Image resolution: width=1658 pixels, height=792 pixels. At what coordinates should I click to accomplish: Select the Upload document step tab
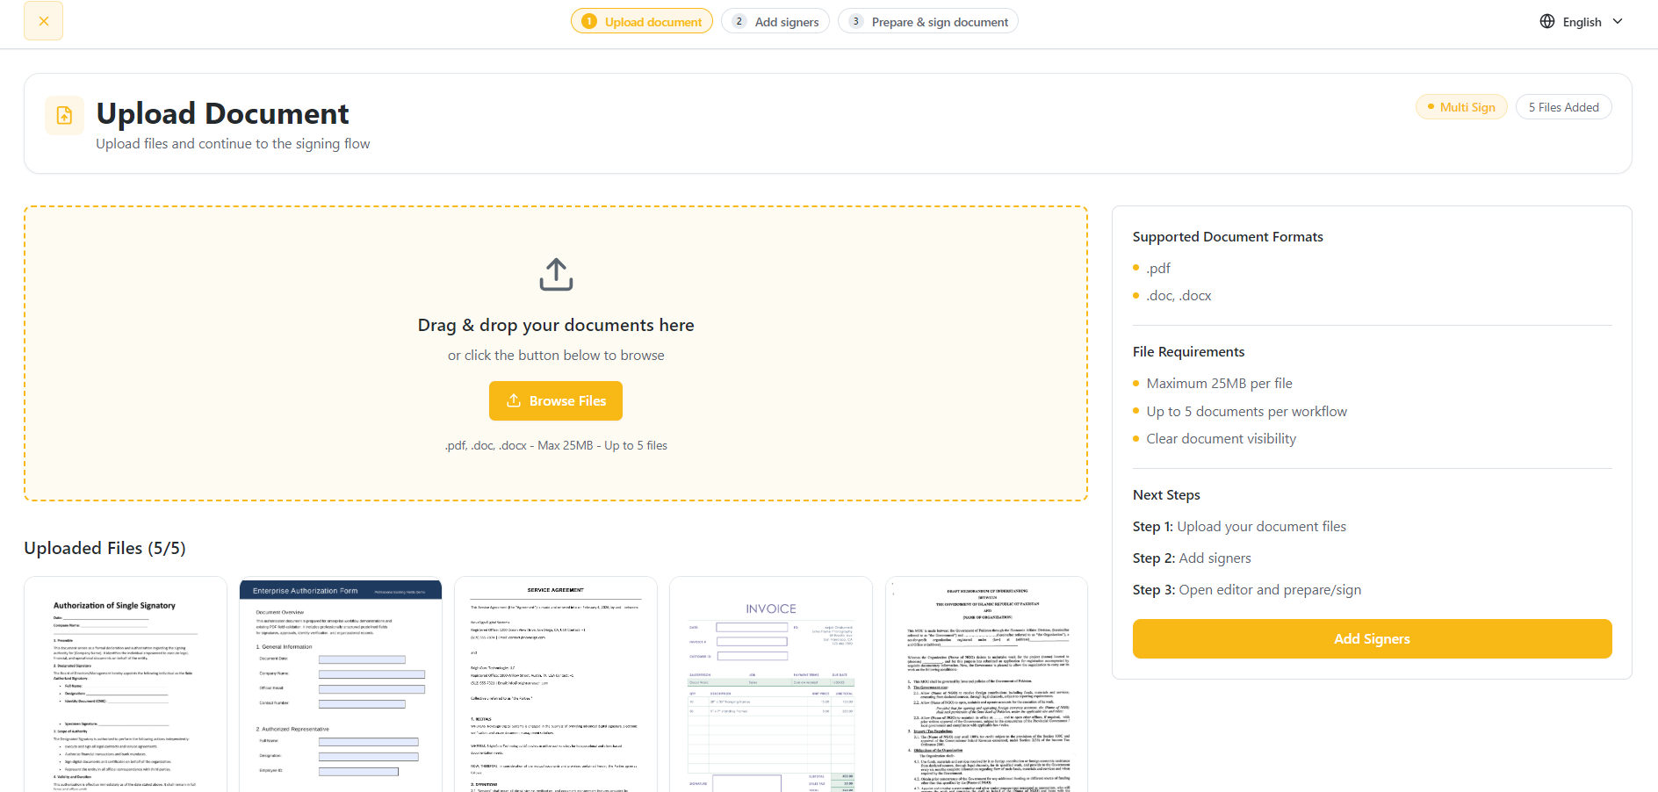click(x=642, y=21)
